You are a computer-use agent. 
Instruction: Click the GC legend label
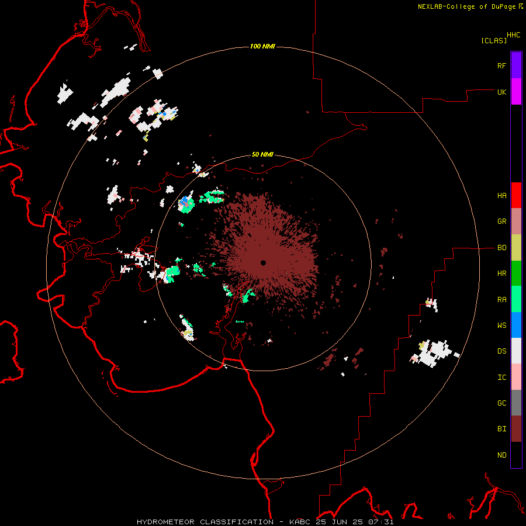click(x=502, y=403)
